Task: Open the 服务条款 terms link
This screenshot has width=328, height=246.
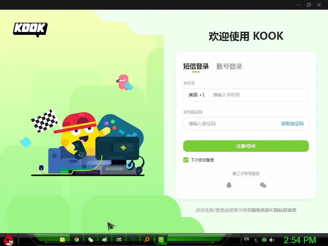Action: (x=260, y=210)
